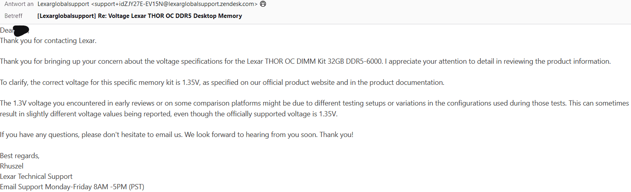Click the "Email Support Monday-Friday" hours line

[x=72, y=187]
